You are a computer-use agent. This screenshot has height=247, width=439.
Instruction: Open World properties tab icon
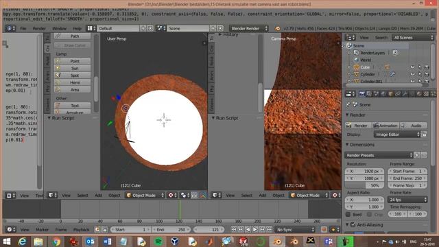(383, 94)
